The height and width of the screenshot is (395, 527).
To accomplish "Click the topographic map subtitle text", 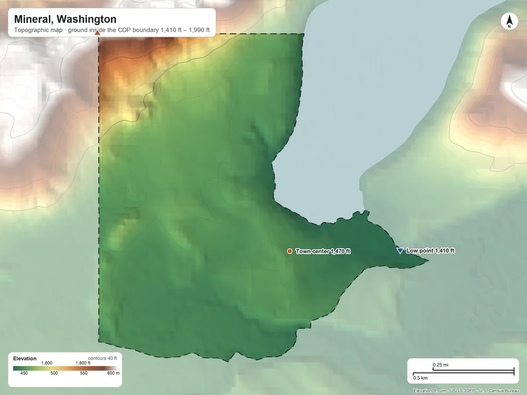I will [112, 31].
